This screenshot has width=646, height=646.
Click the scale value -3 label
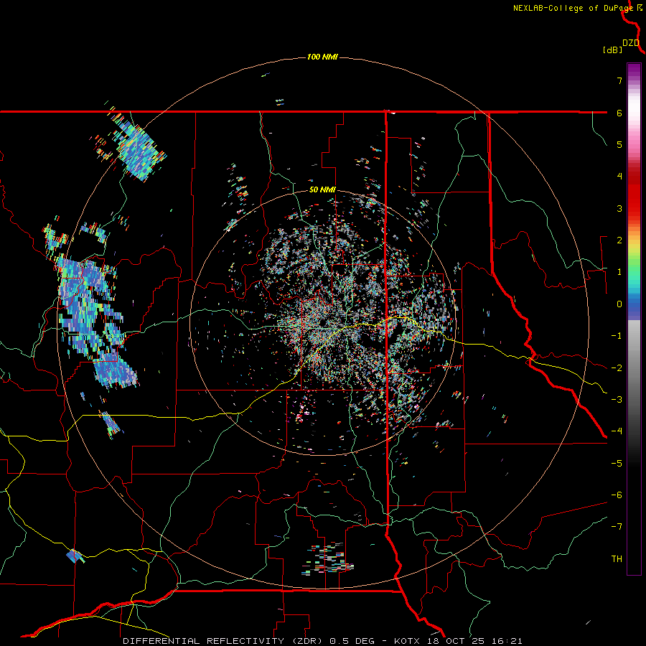[x=617, y=400]
